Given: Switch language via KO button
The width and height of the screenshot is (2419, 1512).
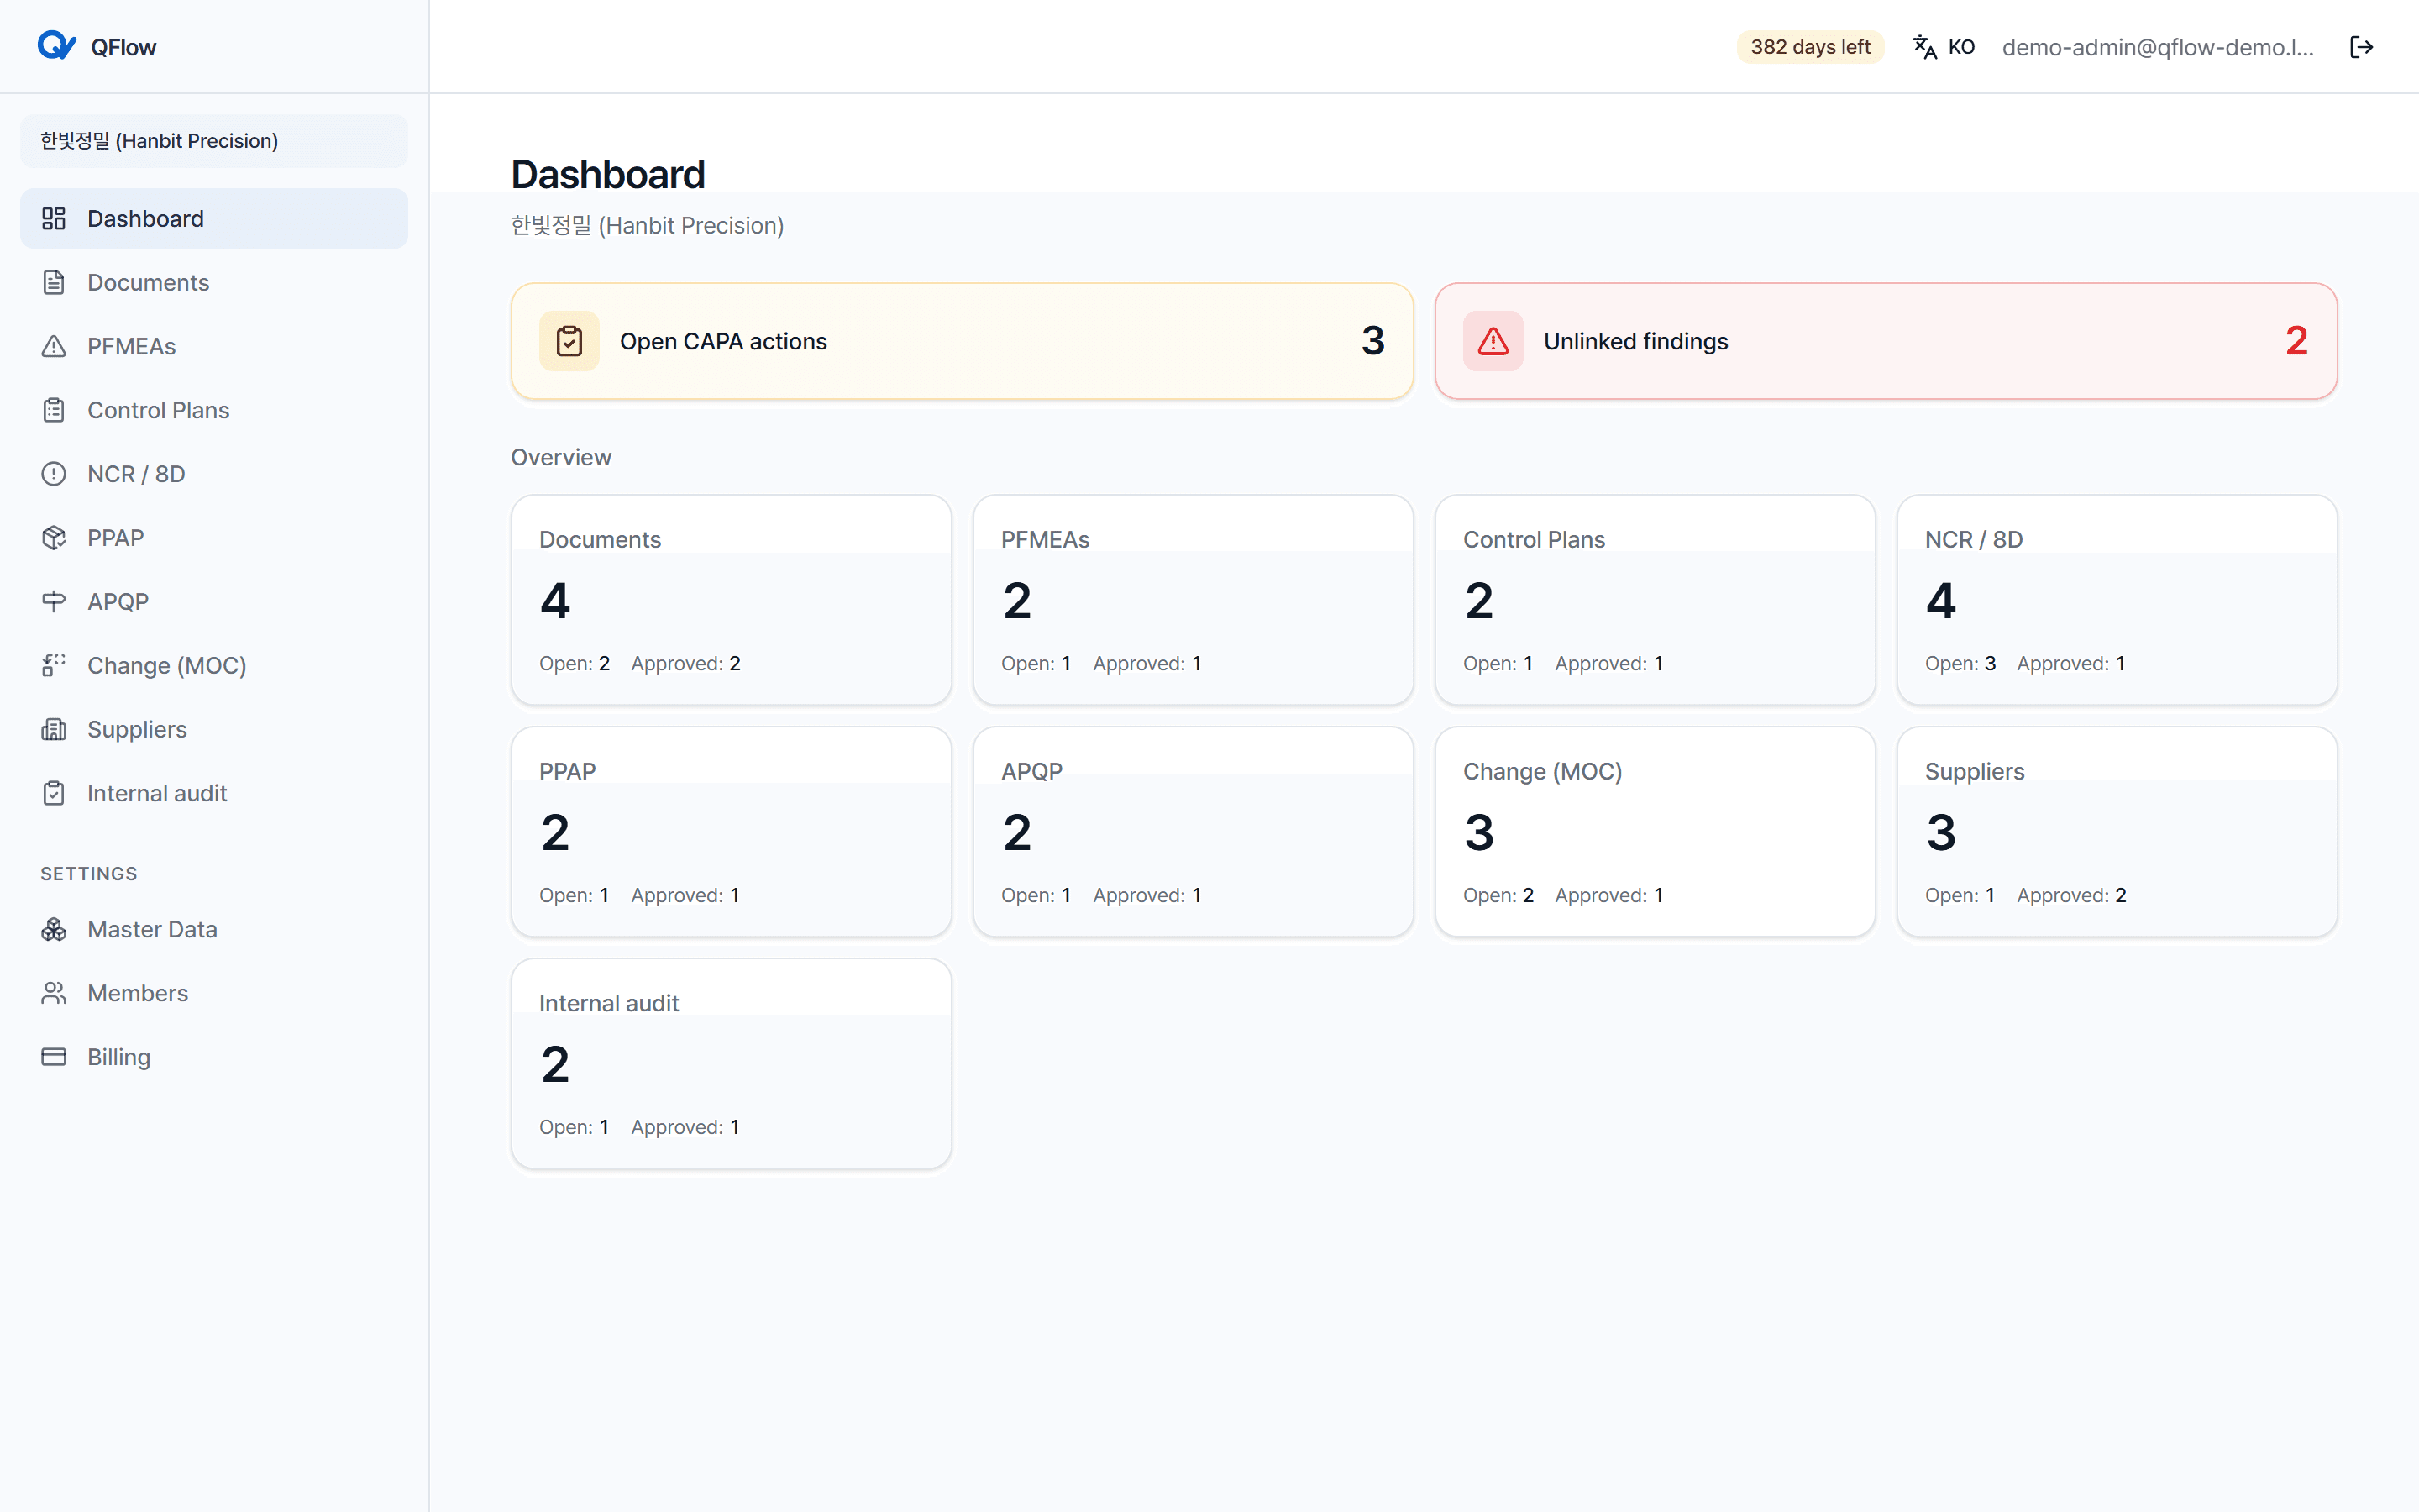Looking at the screenshot, I should (1944, 47).
